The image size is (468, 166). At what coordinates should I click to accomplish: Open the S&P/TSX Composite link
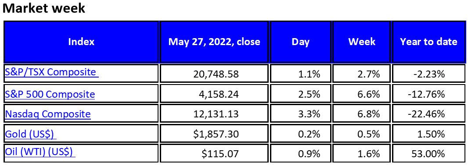(x=52, y=72)
